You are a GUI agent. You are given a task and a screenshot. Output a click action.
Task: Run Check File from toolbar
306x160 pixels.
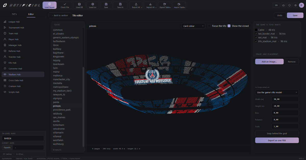[65, 5]
